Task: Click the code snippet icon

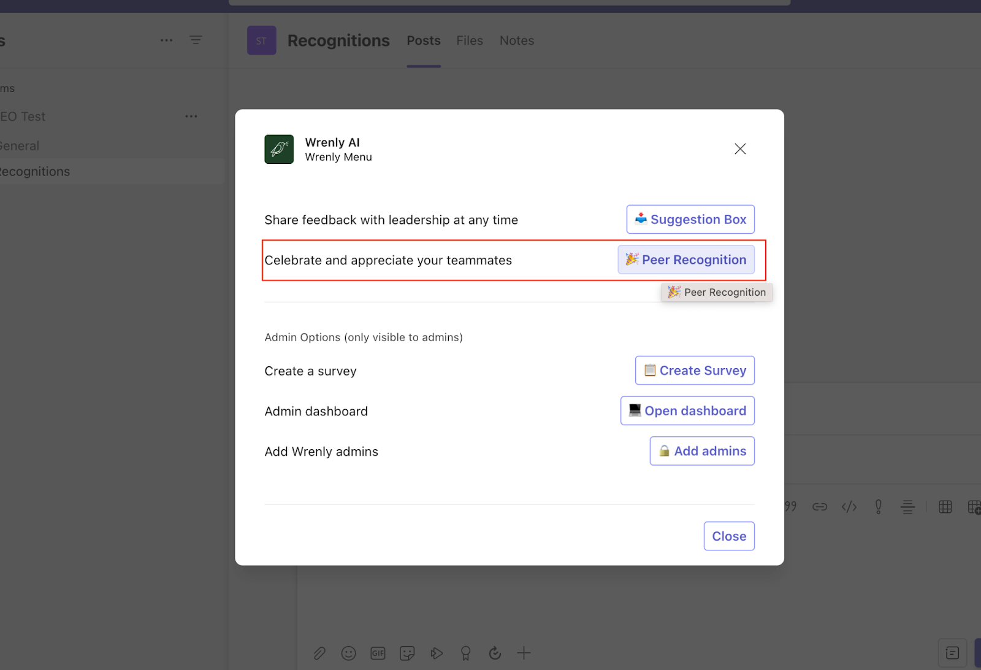Action: [849, 507]
